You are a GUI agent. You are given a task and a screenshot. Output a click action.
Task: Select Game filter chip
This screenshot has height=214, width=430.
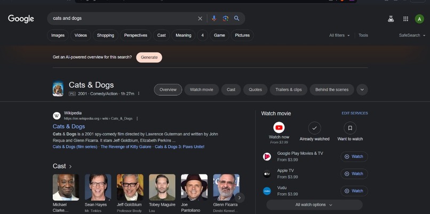(x=219, y=35)
